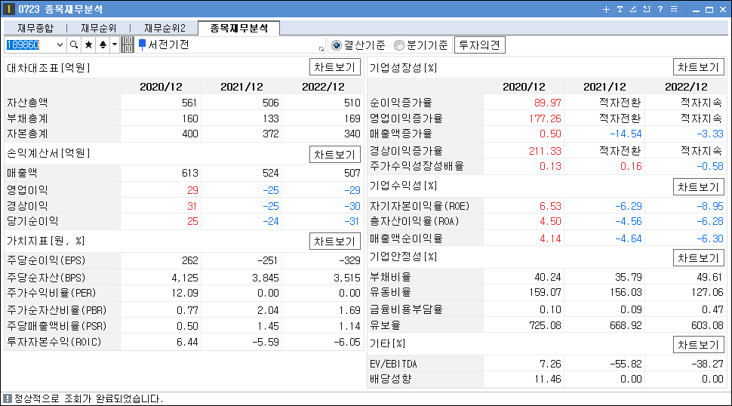Viewport: 732px width, 406px height.
Task: Click the T font icon in title bar
Action: (x=620, y=9)
